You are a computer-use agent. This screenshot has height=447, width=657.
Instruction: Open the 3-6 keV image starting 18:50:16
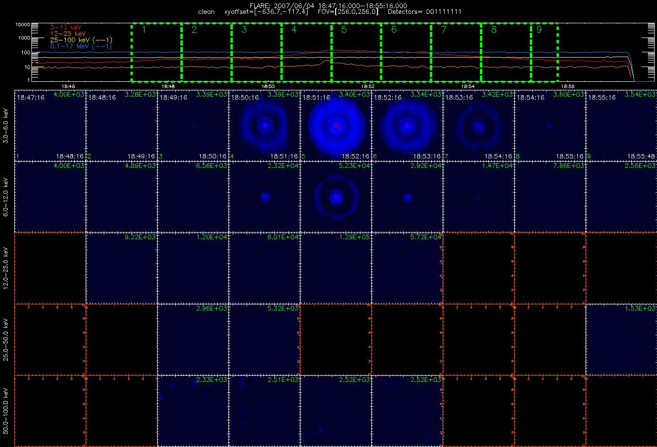point(265,126)
